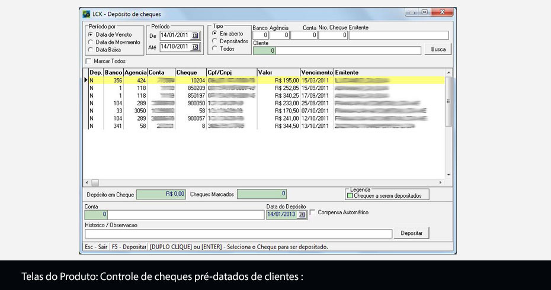
Task: Select Data de Vencto radio option
Action: pyautogui.click(x=90, y=34)
